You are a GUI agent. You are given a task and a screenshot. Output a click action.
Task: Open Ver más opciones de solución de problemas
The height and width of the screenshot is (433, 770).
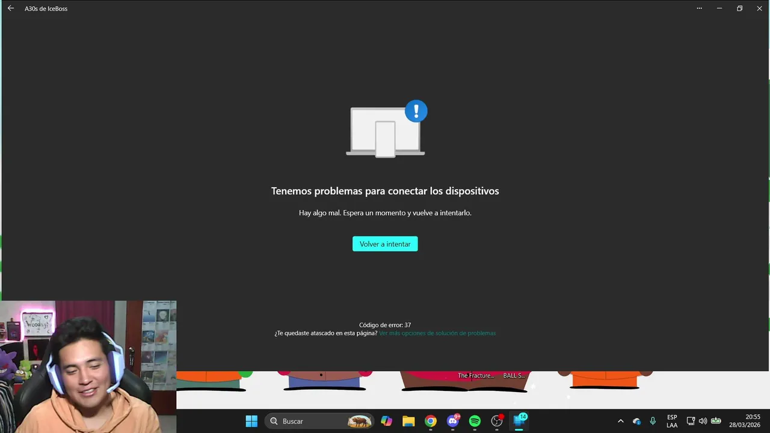point(437,333)
